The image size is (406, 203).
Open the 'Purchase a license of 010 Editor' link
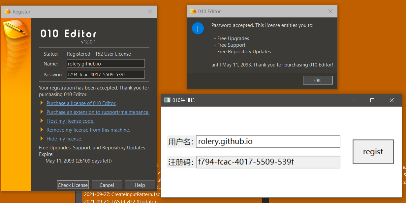[x=81, y=103]
